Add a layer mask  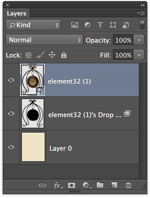click(x=71, y=185)
